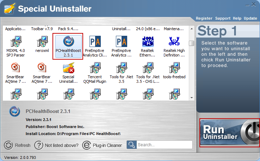The height and width of the screenshot is (161, 260).
Task: Click the Special Uninstaller logo icon
Action: click(10, 8)
